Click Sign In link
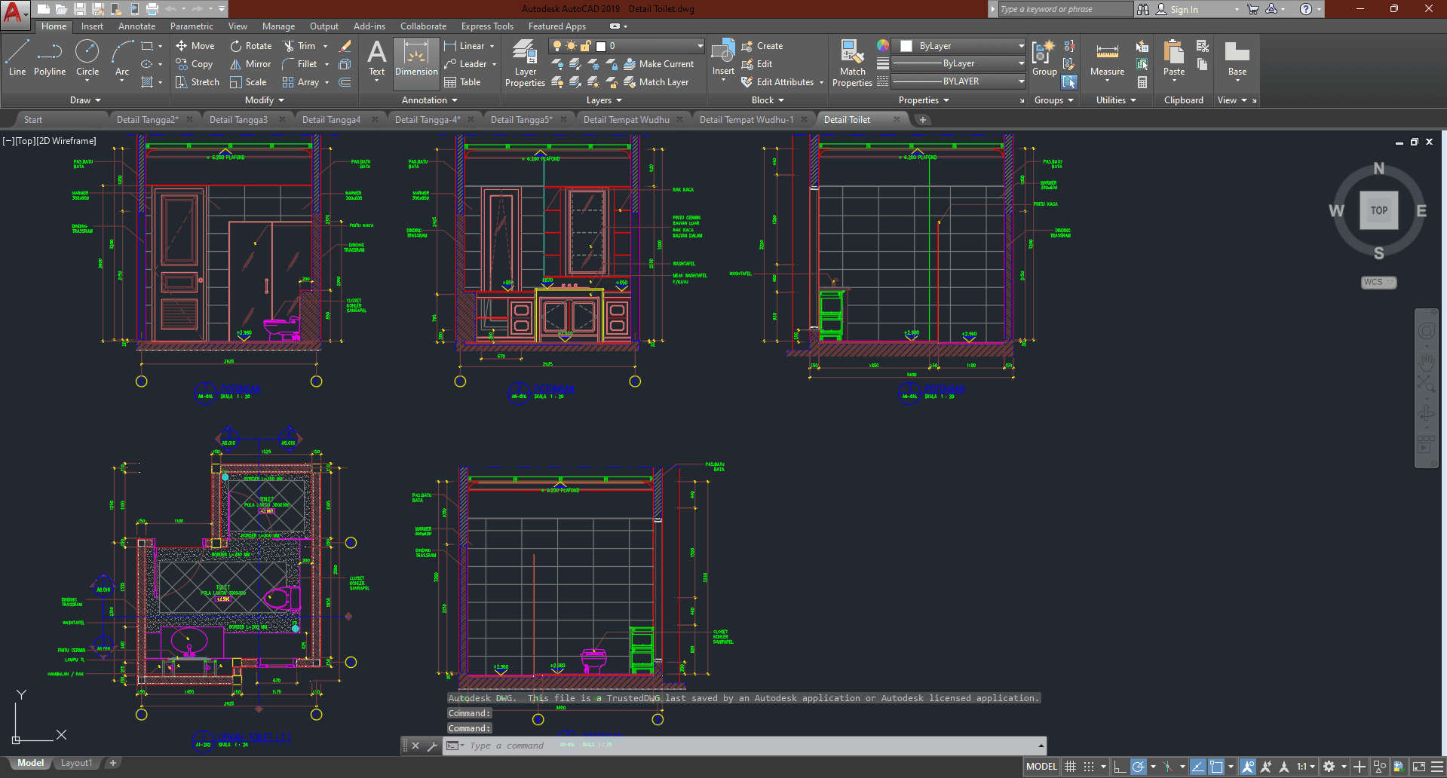1447x778 pixels. [x=1184, y=10]
